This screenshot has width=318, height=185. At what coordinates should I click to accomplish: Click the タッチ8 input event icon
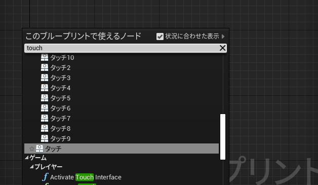(45, 128)
